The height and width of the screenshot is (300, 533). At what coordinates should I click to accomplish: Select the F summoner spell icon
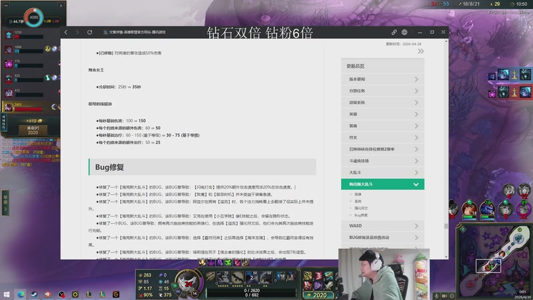click(x=292, y=276)
